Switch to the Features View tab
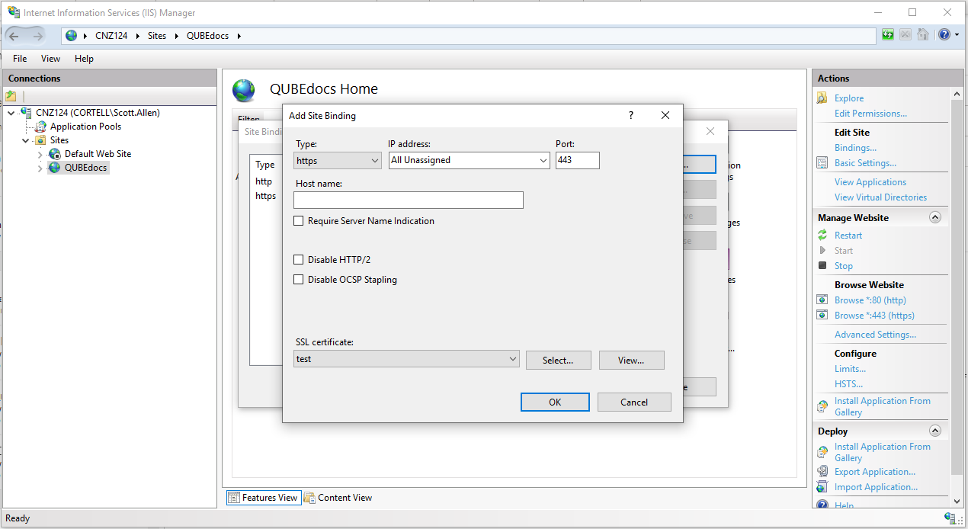Image resolution: width=968 pixels, height=529 pixels. pos(263,498)
